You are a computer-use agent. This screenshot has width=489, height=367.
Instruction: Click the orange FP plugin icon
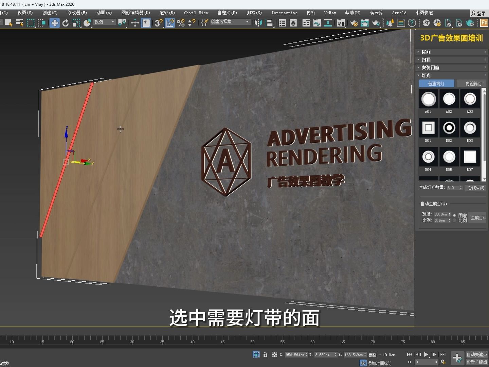[x=484, y=23]
